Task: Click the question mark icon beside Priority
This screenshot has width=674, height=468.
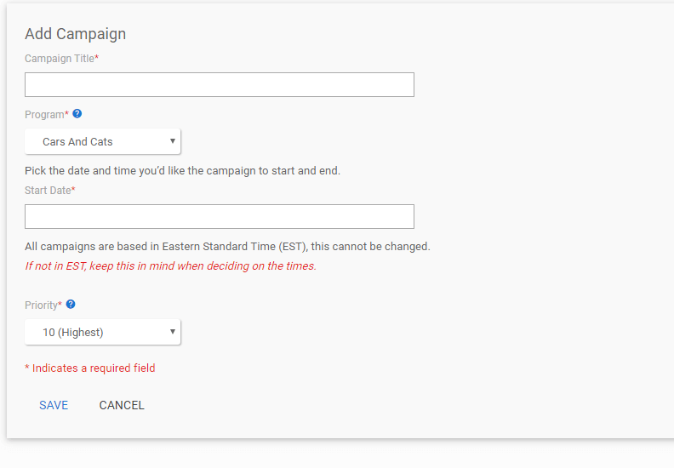Action: tap(71, 305)
